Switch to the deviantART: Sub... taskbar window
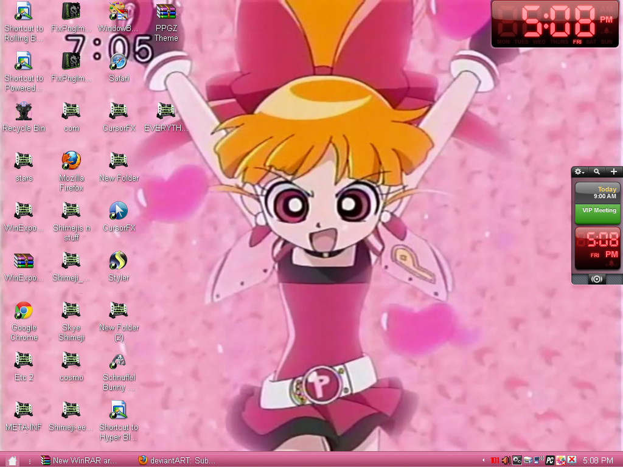Screen dimensions: 623x467 click(x=177, y=460)
